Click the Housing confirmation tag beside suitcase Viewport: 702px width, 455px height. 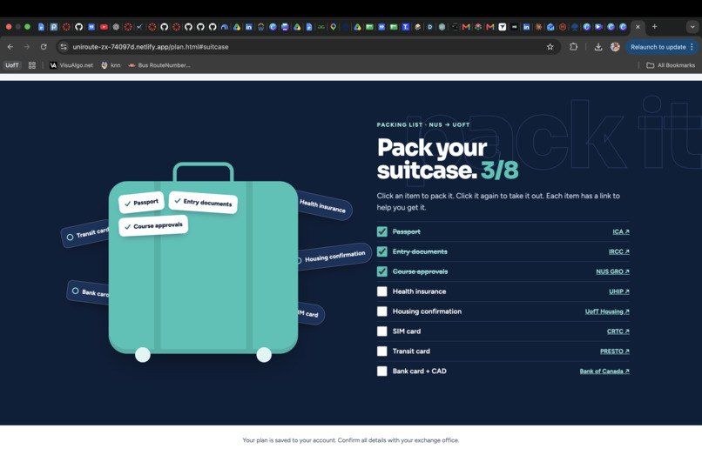[x=334, y=257]
